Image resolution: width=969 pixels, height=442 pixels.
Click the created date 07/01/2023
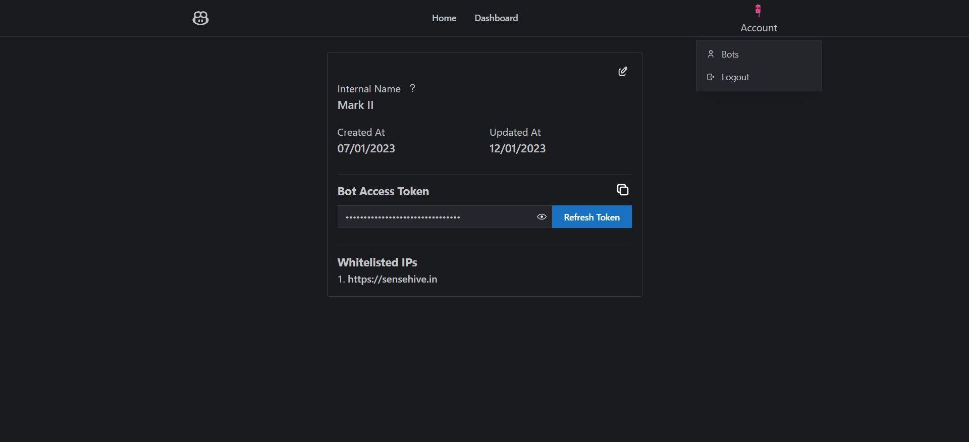pos(366,149)
